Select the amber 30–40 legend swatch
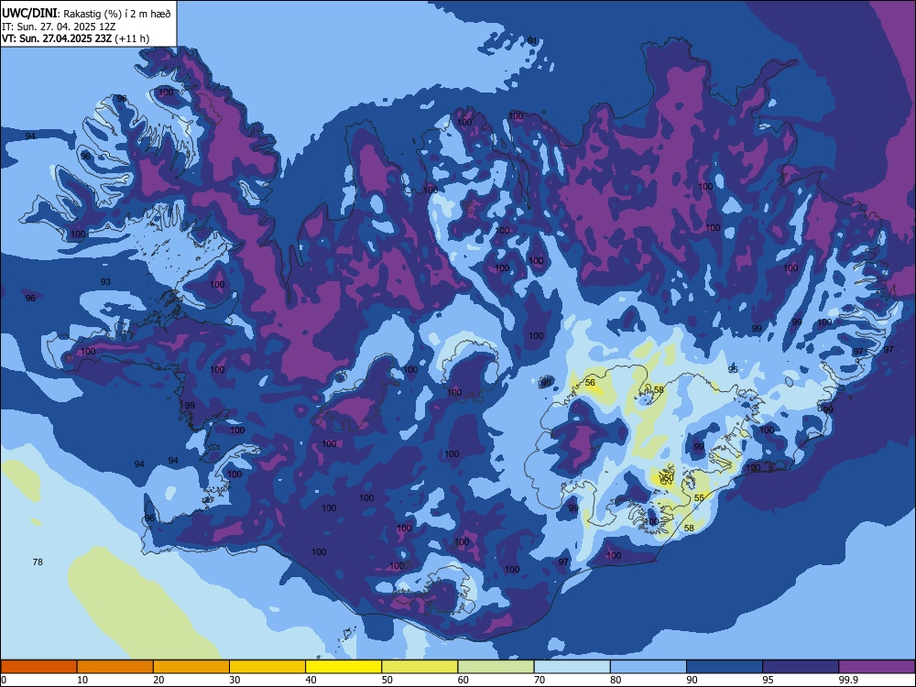This screenshot has height=687, width=916. tap(267, 667)
